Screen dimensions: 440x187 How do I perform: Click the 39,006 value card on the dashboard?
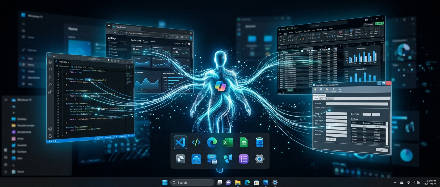141,49
